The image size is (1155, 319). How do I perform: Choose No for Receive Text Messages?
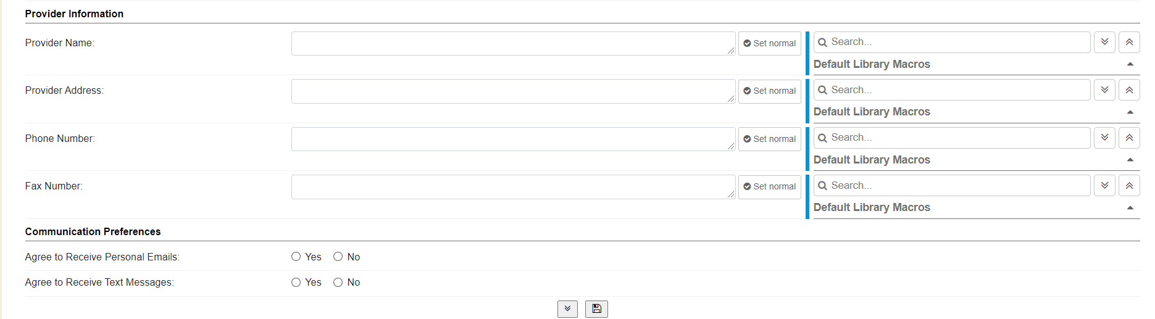pyautogui.click(x=338, y=282)
